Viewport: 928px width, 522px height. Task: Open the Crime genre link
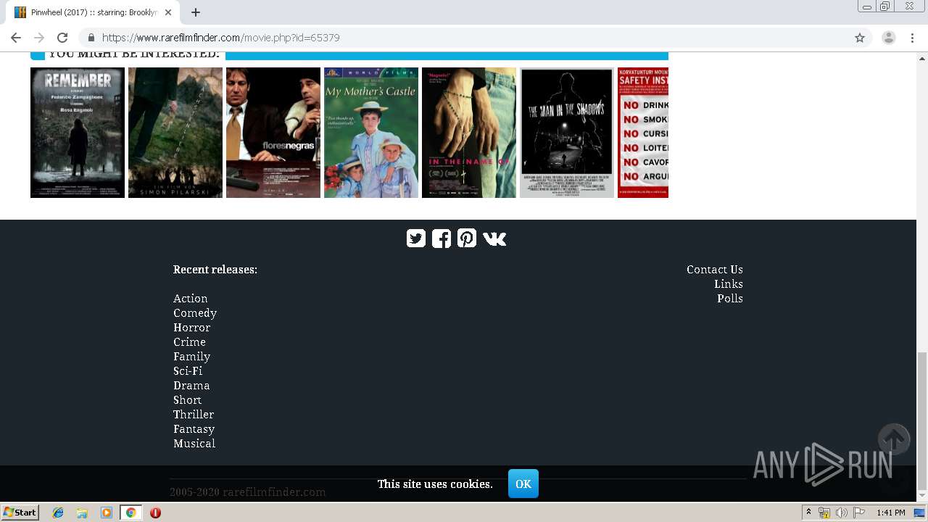(x=189, y=342)
